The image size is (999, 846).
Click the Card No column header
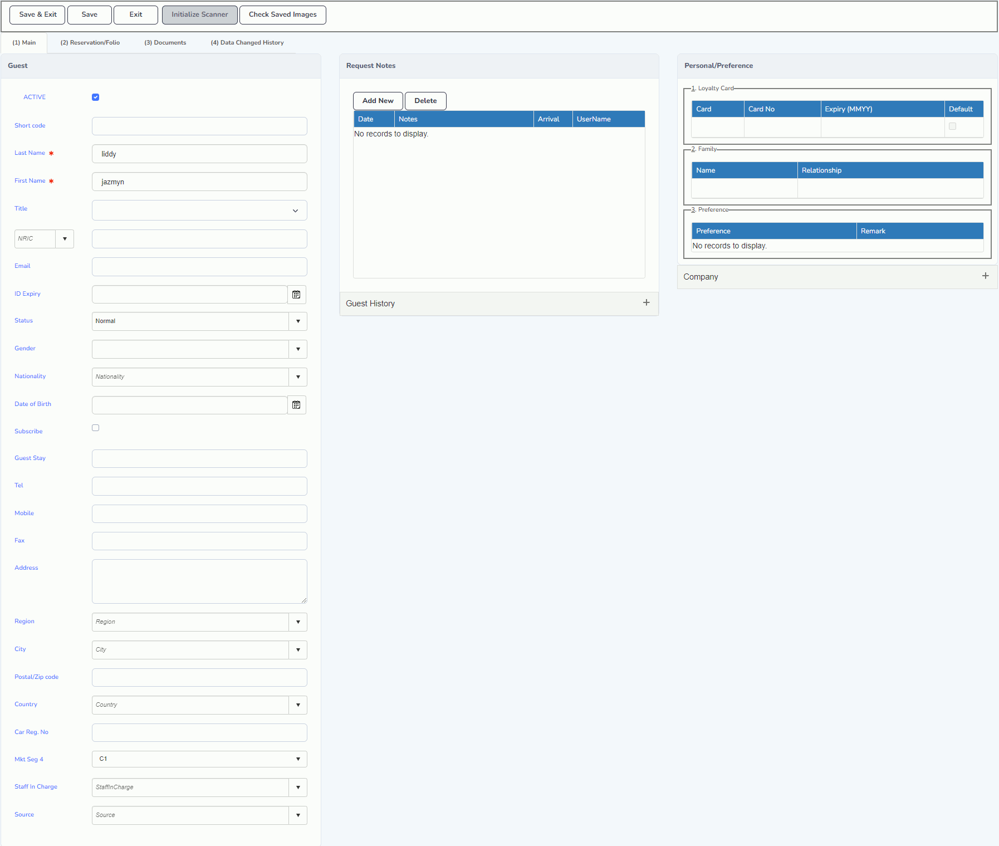(x=782, y=109)
